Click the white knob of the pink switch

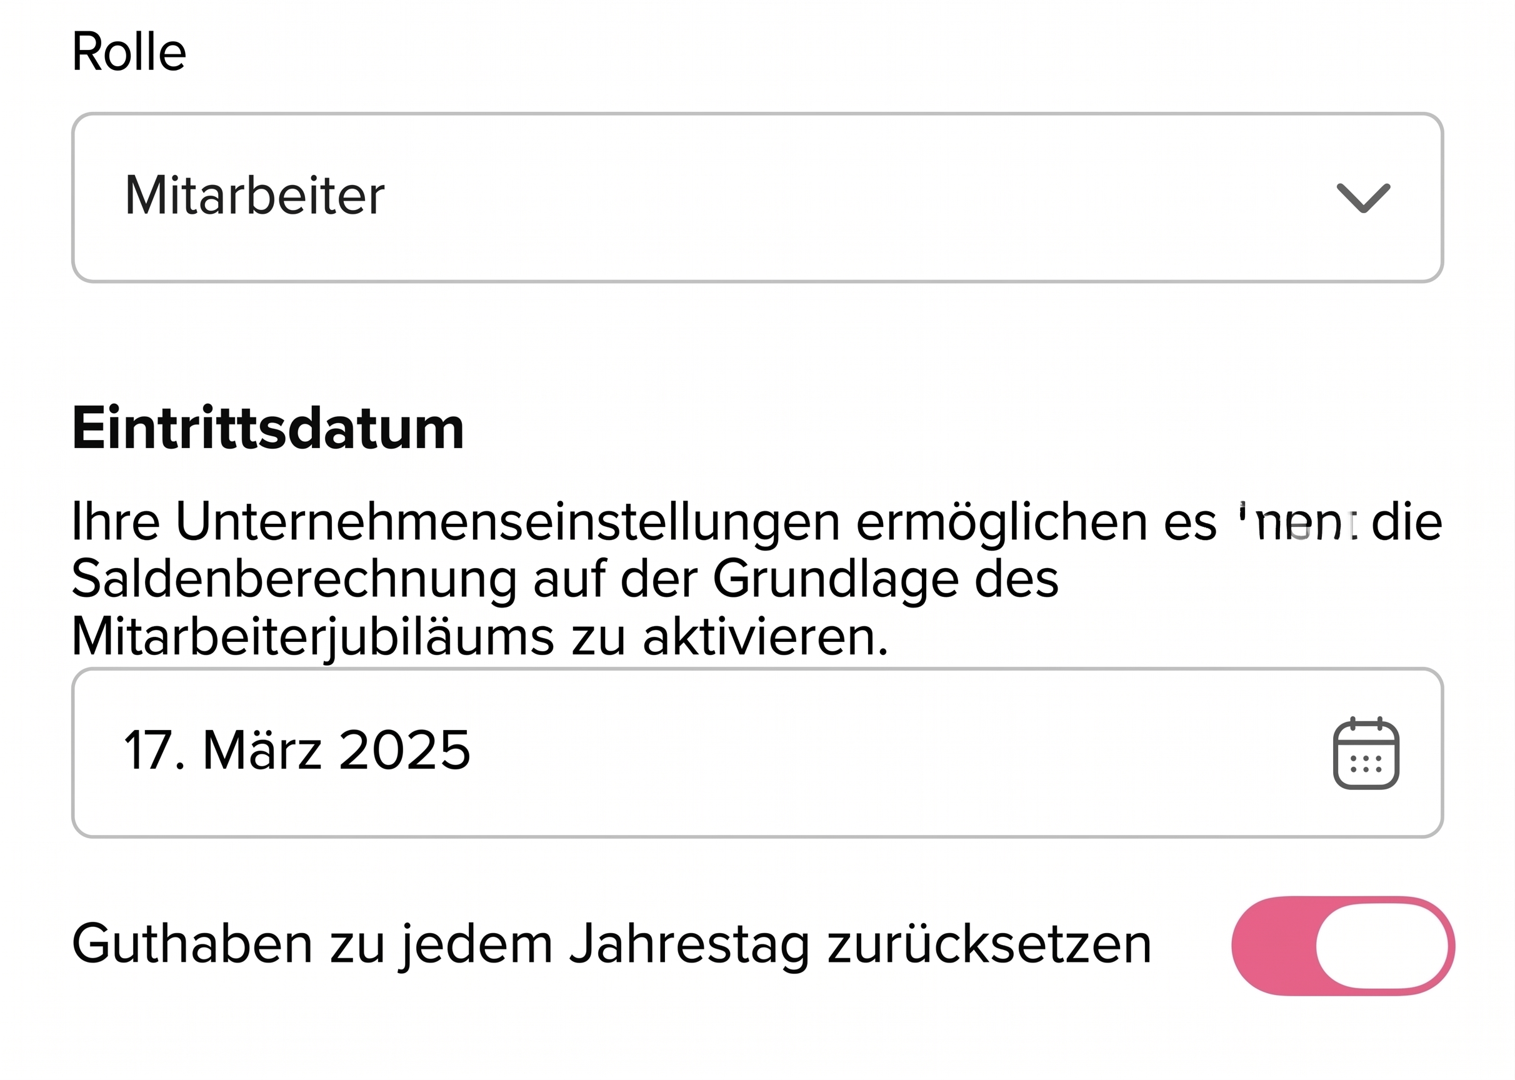pos(1382,946)
